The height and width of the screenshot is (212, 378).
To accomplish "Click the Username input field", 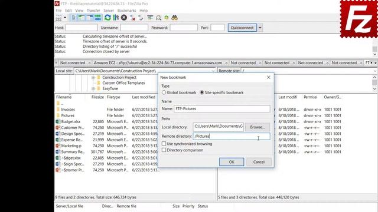I will pyautogui.click(x=134, y=28).
